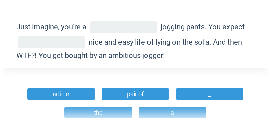Tap the second gap in the sentence
Image resolution: width=270 pixels, height=135 pixels.
click(x=52, y=42)
